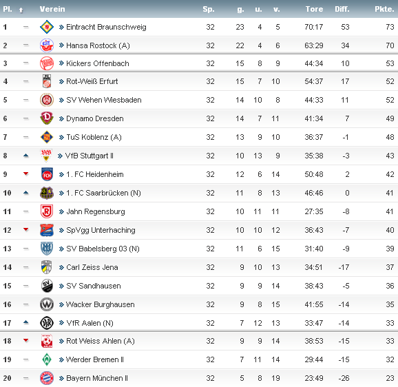
Task: Sort by the Pkte. column header
Action: [384, 9]
